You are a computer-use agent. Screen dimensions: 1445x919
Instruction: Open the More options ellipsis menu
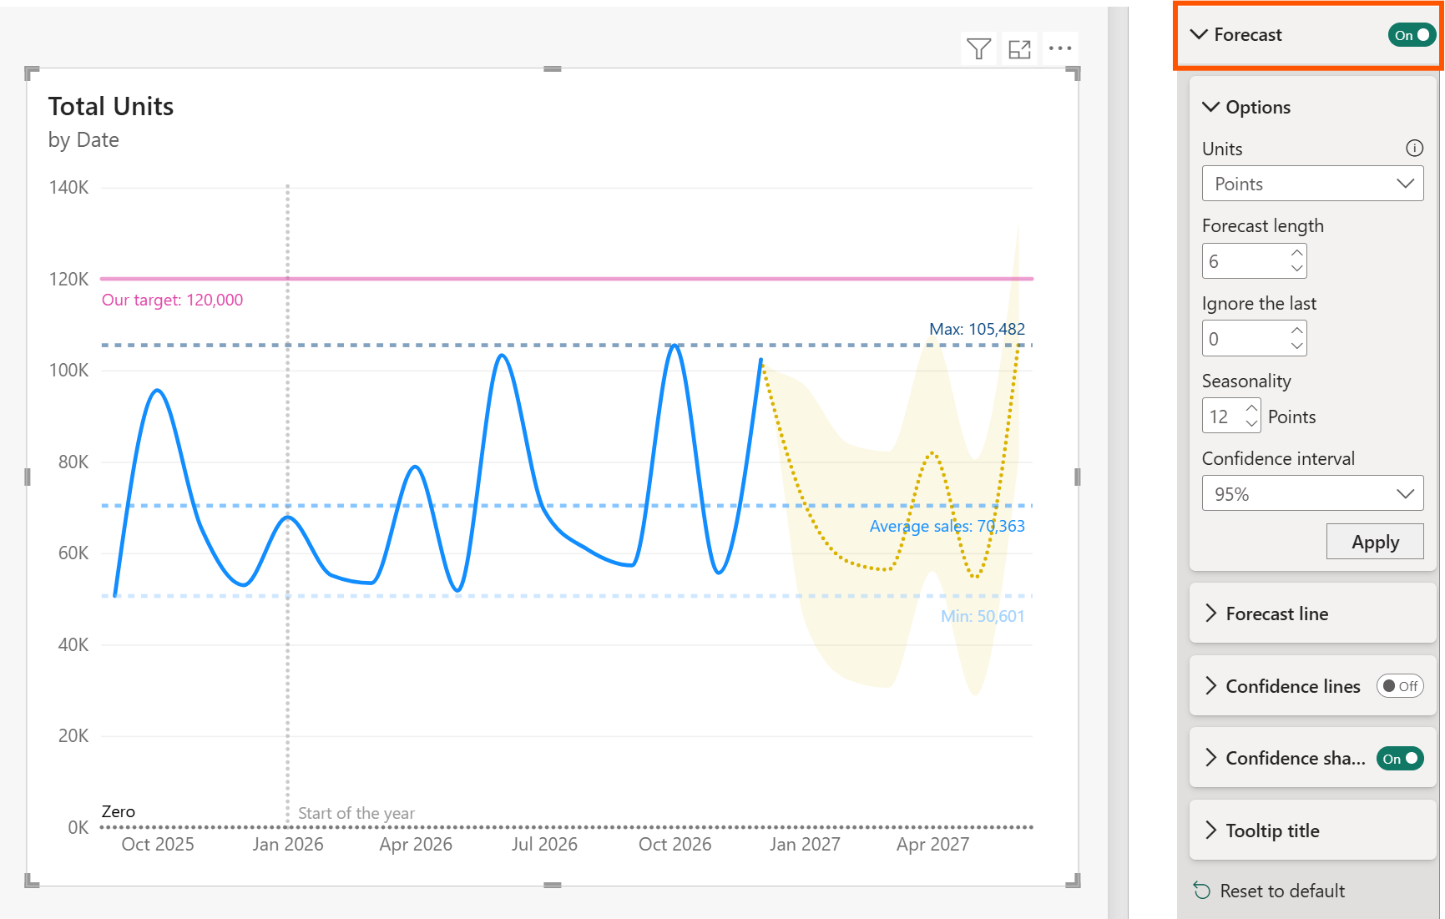(1059, 48)
